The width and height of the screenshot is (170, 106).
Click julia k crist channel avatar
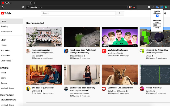(28, 51)
